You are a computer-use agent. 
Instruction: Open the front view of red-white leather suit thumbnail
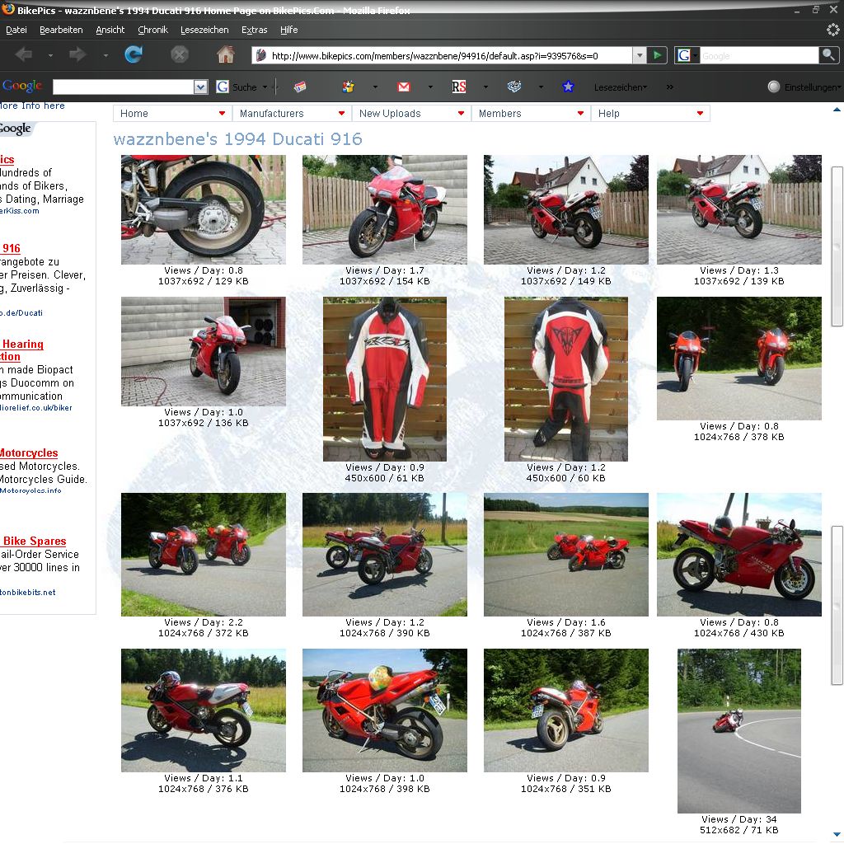385,379
